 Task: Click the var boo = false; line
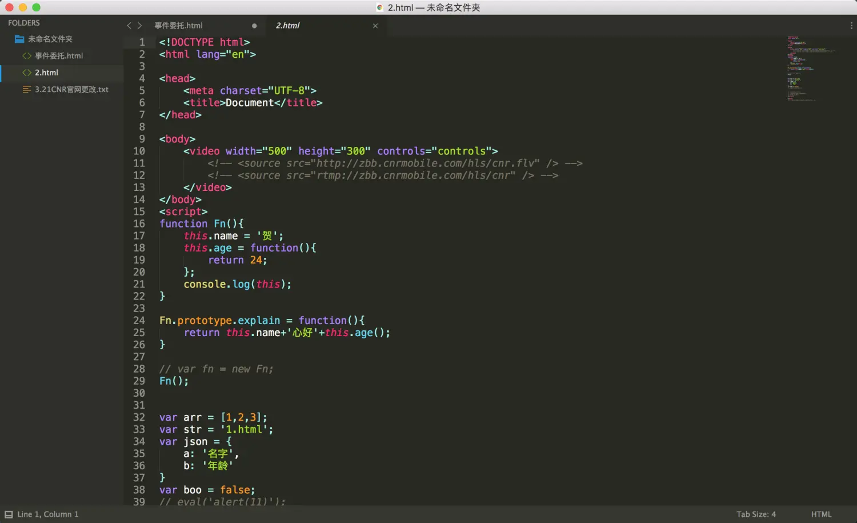[x=207, y=490]
